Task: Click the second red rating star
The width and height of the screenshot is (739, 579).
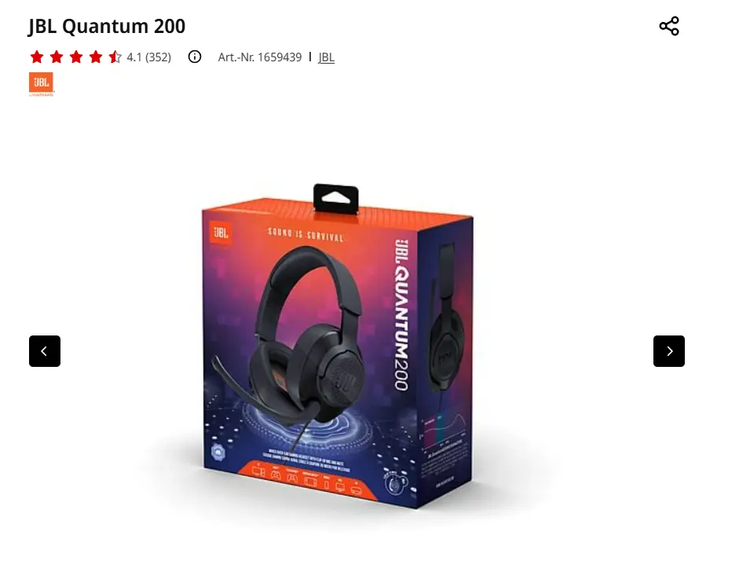Action: pyautogui.click(x=57, y=57)
